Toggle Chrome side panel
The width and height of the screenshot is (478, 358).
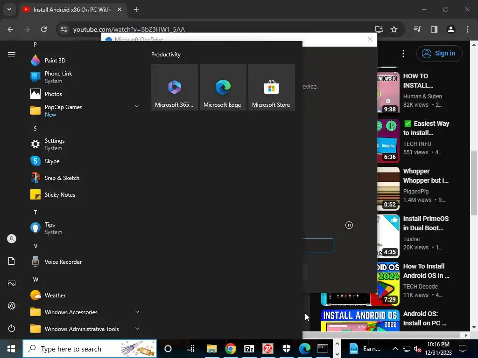[434, 29]
